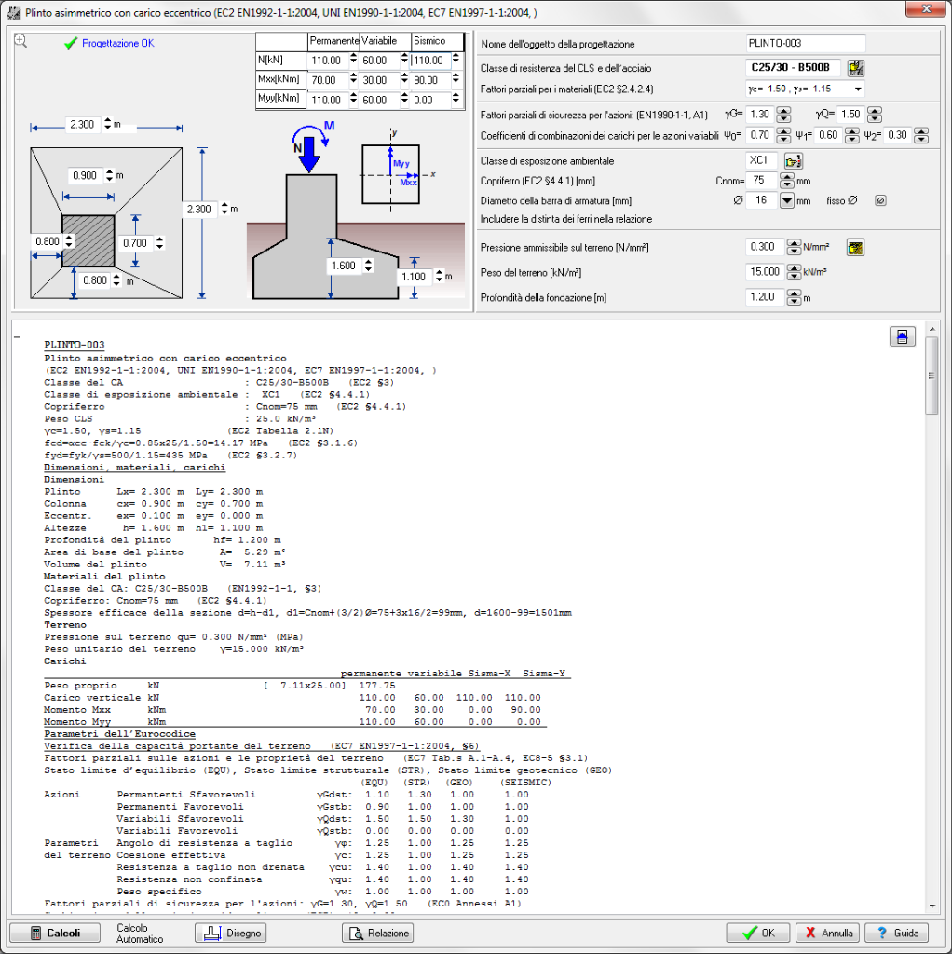Viewport: 952px width, 954px height.
Task: Click the exposure class field XC1
Action: (x=761, y=160)
